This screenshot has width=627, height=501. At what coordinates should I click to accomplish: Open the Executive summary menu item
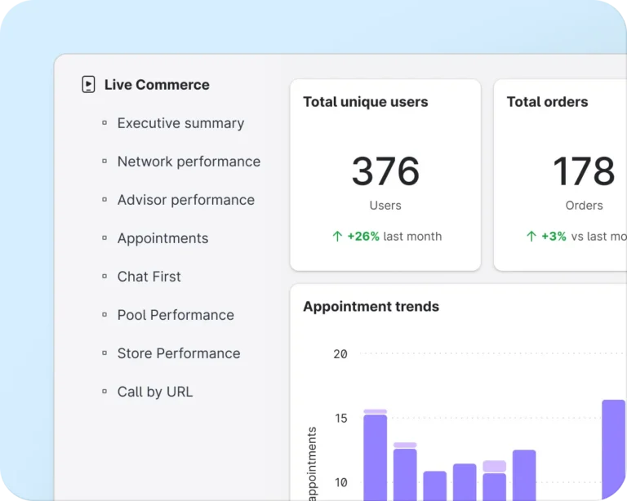[180, 123]
